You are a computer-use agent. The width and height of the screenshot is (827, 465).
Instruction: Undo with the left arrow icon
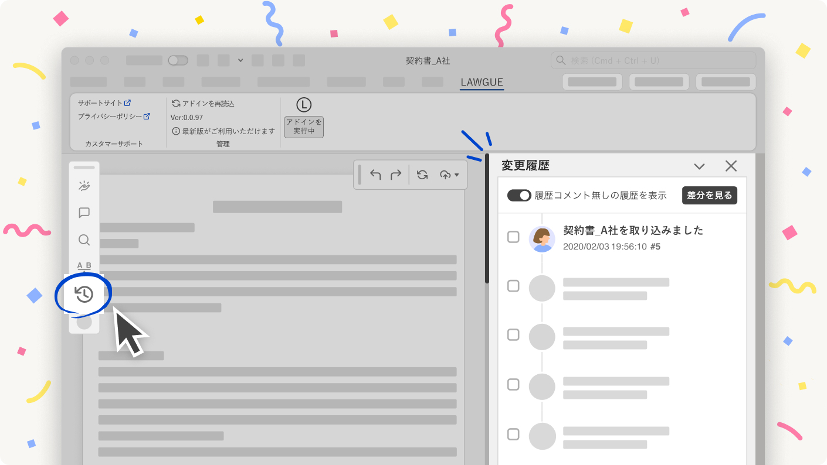[x=375, y=175]
